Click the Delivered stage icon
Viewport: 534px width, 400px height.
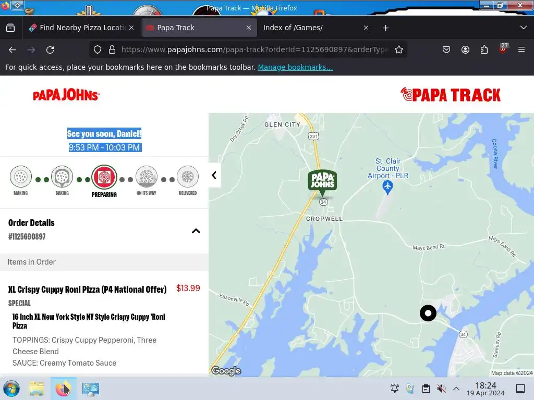(x=188, y=177)
